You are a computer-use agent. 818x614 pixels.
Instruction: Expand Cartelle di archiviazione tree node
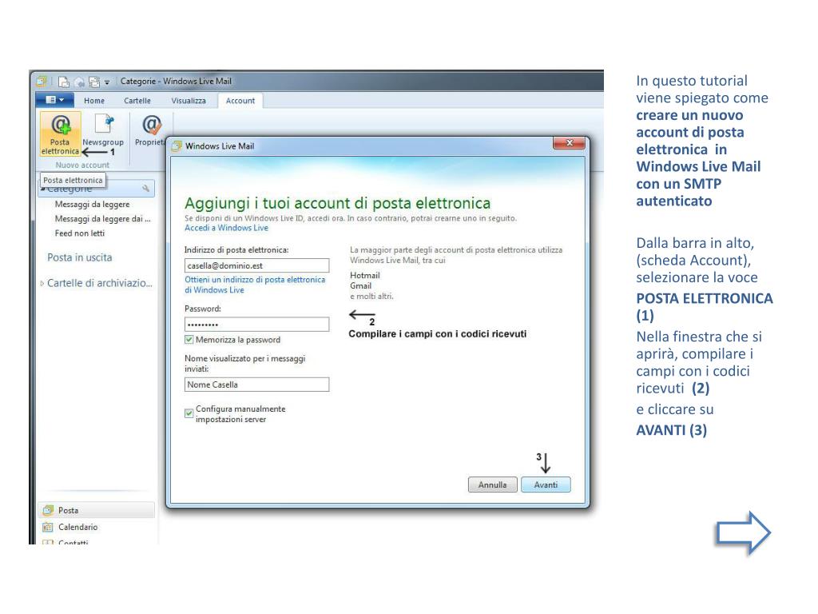tap(42, 284)
